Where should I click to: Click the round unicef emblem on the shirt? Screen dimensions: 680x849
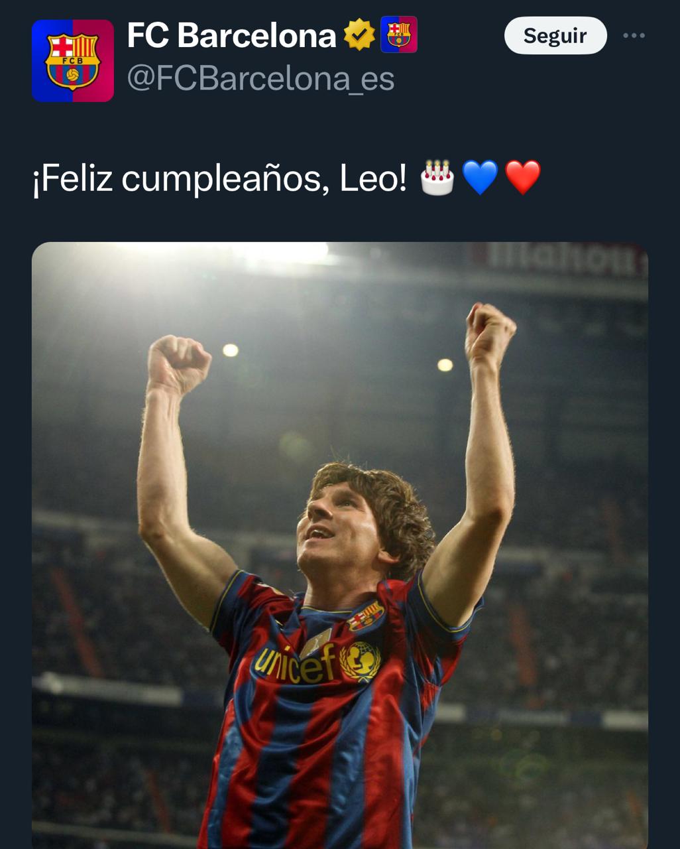(360, 660)
